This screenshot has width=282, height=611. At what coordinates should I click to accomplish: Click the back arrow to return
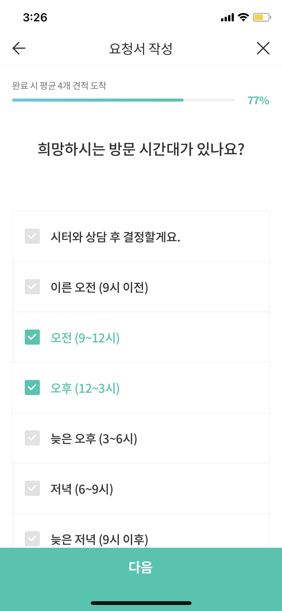[x=18, y=48]
